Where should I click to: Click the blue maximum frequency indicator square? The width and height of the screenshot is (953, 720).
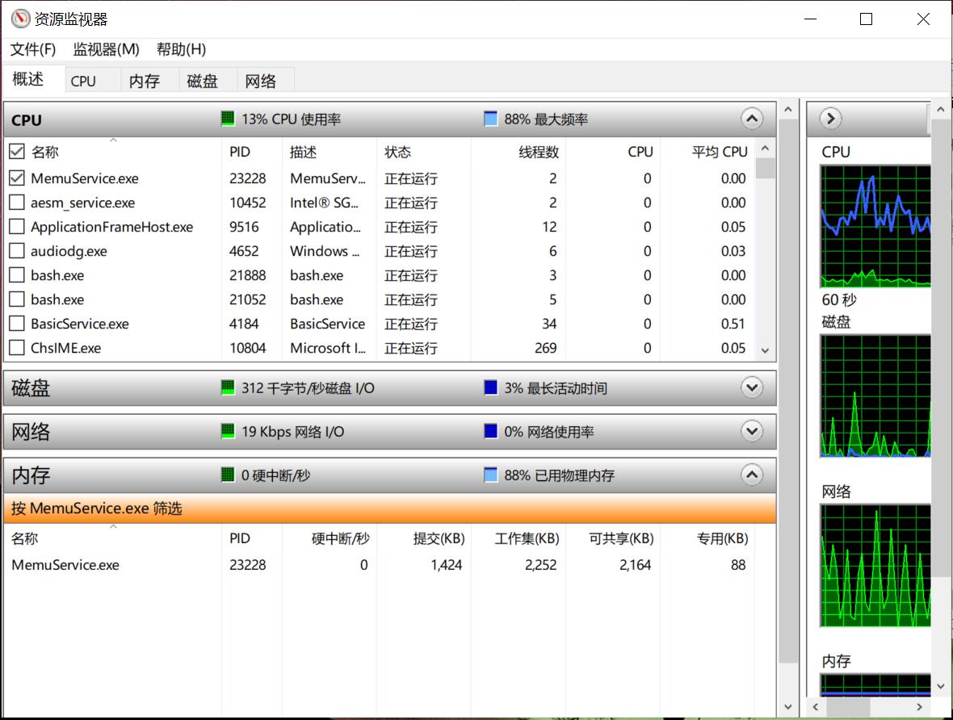coord(490,119)
